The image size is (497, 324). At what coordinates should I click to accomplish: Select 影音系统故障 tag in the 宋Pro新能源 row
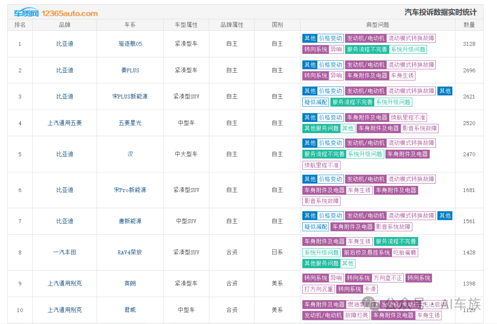pos(321,201)
